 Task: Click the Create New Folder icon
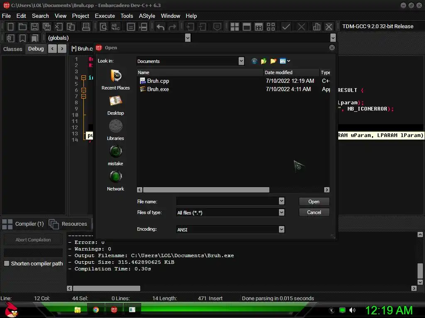273,61
